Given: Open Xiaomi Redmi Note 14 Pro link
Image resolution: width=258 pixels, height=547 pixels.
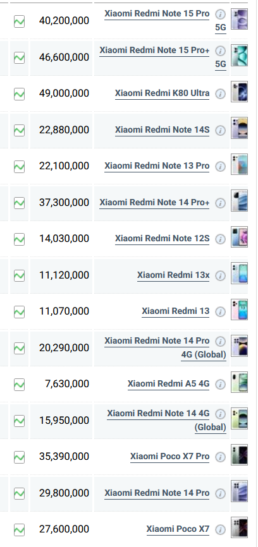Looking at the screenshot, I should (x=157, y=493).
